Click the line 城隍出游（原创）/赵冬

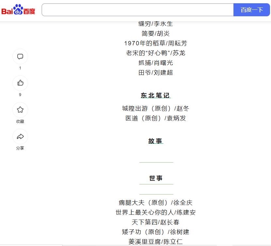coord(155,109)
